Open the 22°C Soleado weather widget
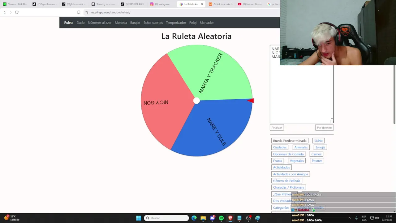Screen dimensions: 396x223 click(x=12, y=218)
